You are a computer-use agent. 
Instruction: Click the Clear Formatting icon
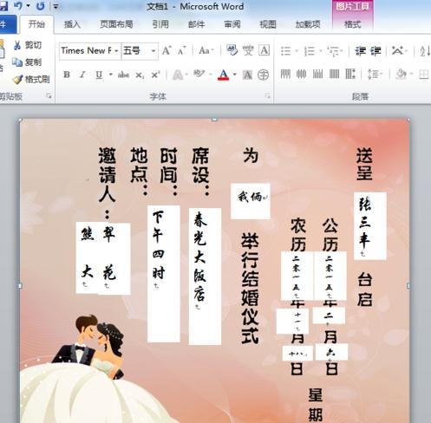pyautogui.click(x=232, y=50)
